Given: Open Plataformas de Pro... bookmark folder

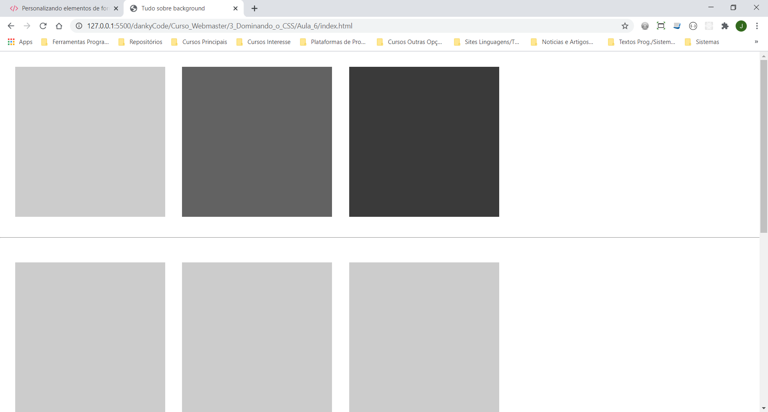Looking at the screenshot, I should 333,42.
